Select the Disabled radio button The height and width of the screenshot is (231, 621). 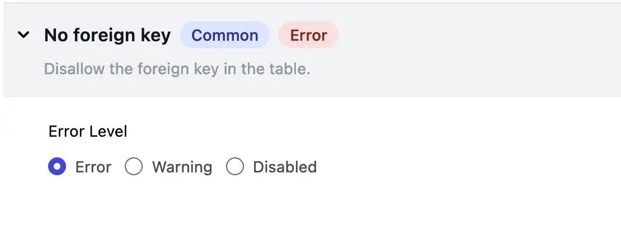pyautogui.click(x=235, y=167)
